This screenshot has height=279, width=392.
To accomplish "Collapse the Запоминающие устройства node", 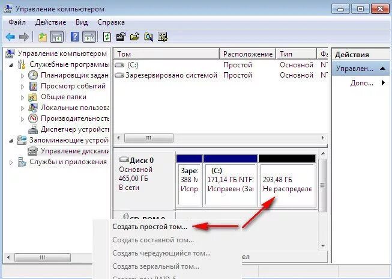I will point(11,141).
